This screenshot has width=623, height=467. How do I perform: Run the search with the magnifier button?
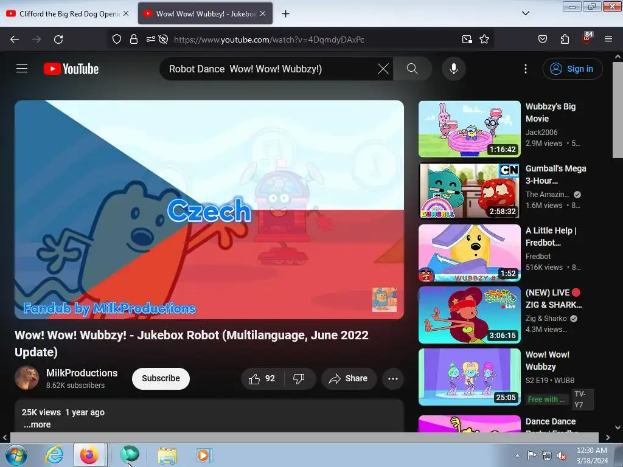point(412,69)
